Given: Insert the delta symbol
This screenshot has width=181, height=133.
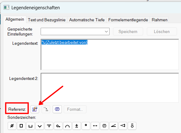Looking at the screenshot, I should pos(132,126).
